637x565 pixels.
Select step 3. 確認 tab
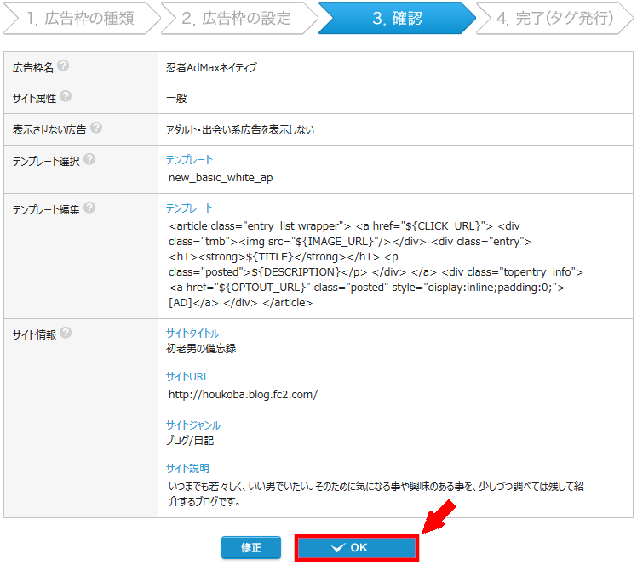[397, 18]
